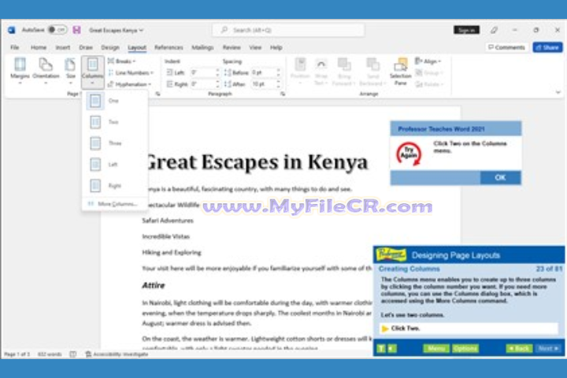
Task: Click the Search box
Action: pos(288,30)
